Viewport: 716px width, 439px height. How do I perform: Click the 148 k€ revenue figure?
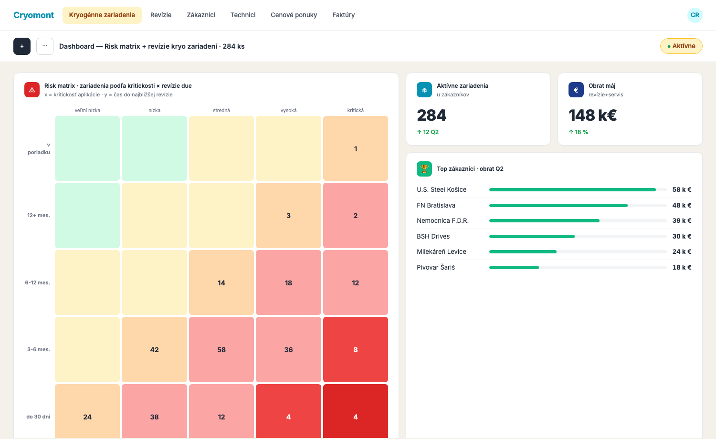(592, 115)
